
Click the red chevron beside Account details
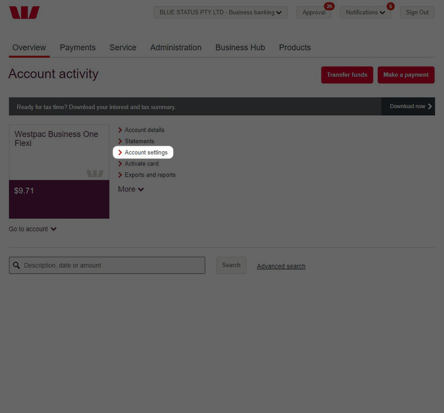[x=120, y=130]
